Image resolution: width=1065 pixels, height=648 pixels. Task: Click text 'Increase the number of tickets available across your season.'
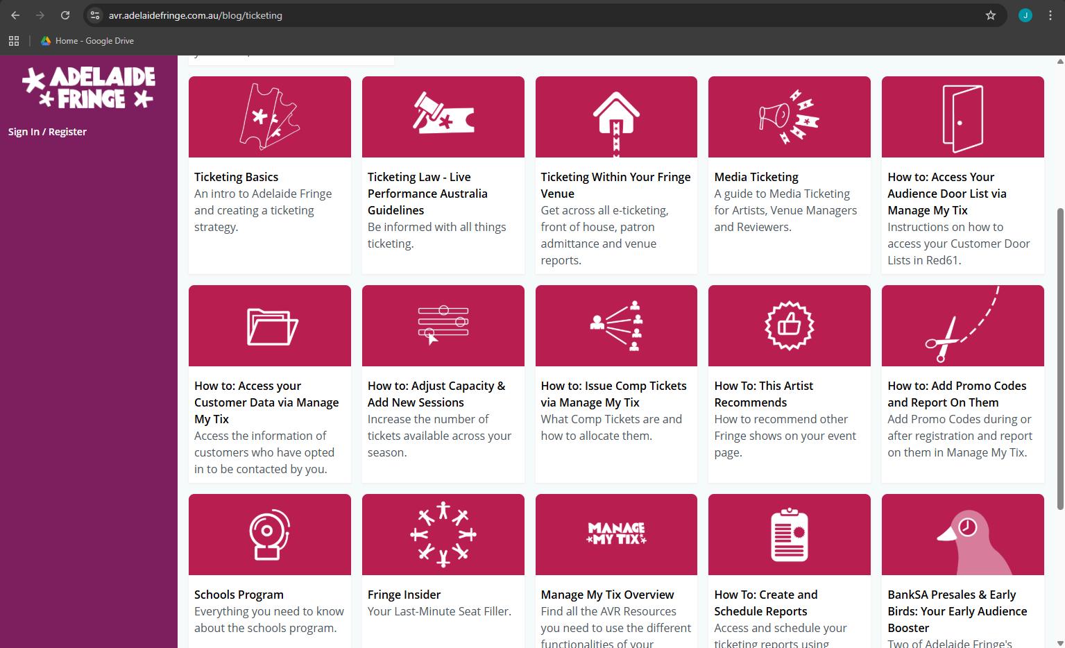439,436
